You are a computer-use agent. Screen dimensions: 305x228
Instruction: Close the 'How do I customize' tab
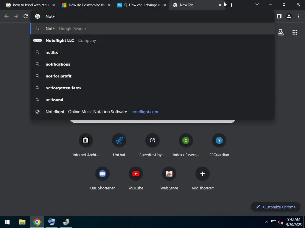pyautogui.click(x=109, y=5)
